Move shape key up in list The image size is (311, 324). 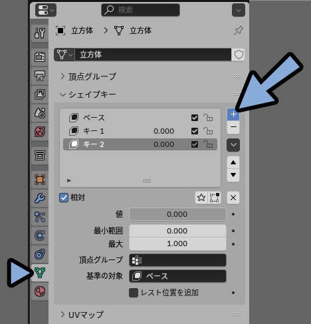pyautogui.click(x=233, y=162)
